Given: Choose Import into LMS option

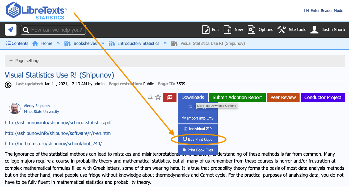Looking at the screenshot, I should (x=197, y=118).
